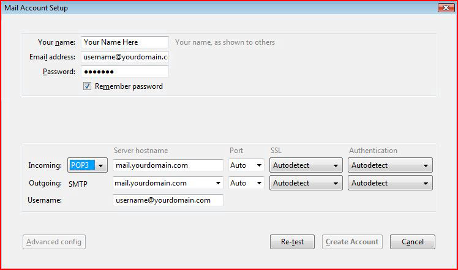The width and height of the screenshot is (458, 270).
Task: Open the outgoing SSL Autodetect dropdown
Action: tap(306, 183)
